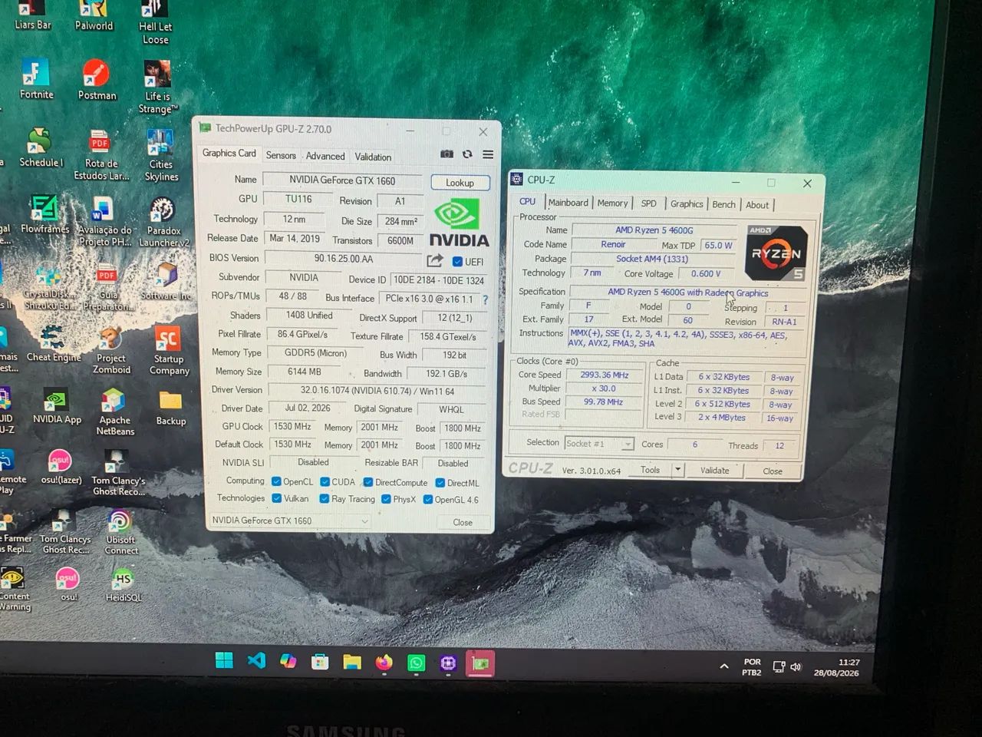Select the Cities Skylines desktop icon

click(160, 155)
